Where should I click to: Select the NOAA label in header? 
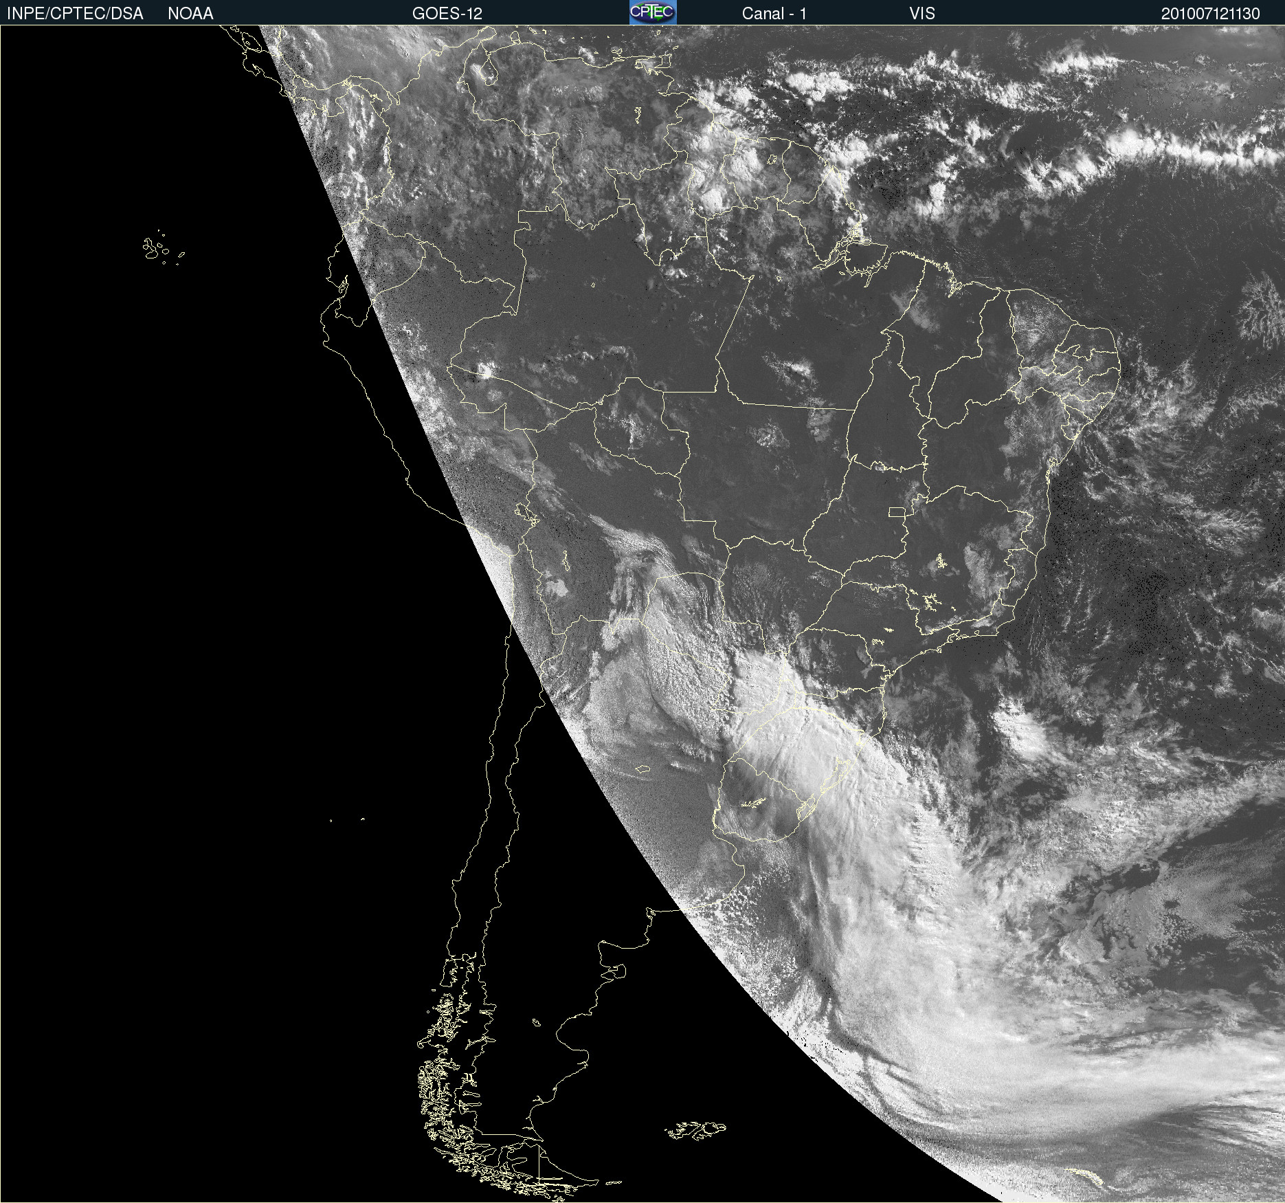click(x=190, y=14)
